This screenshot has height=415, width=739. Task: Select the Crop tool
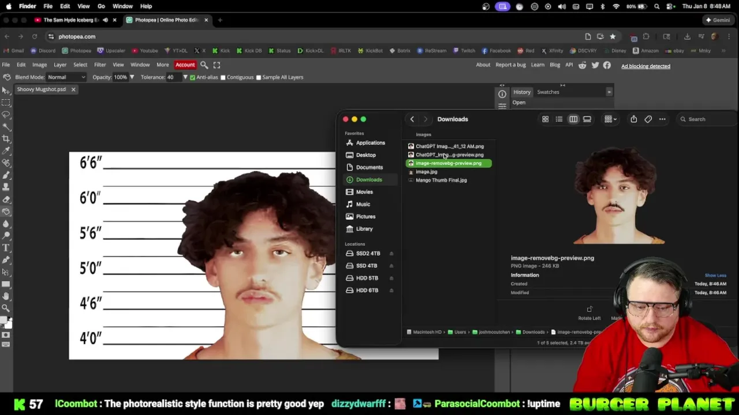pos(6,139)
